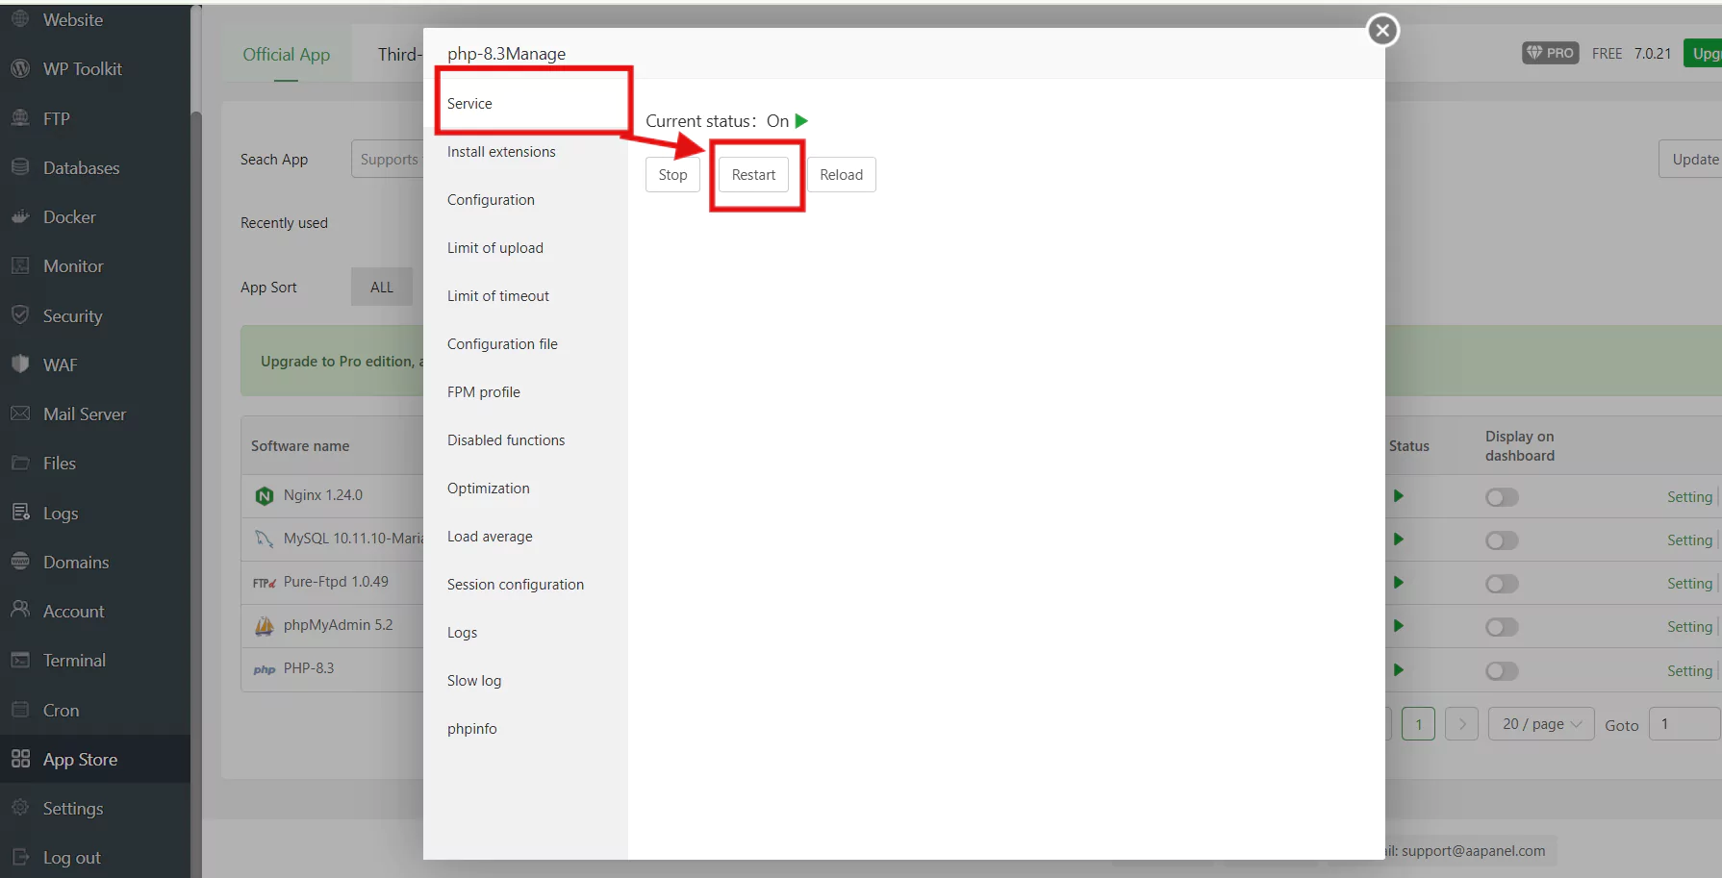
Task: Click Setting link for MySQL row
Action: [x=1689, y=540]
